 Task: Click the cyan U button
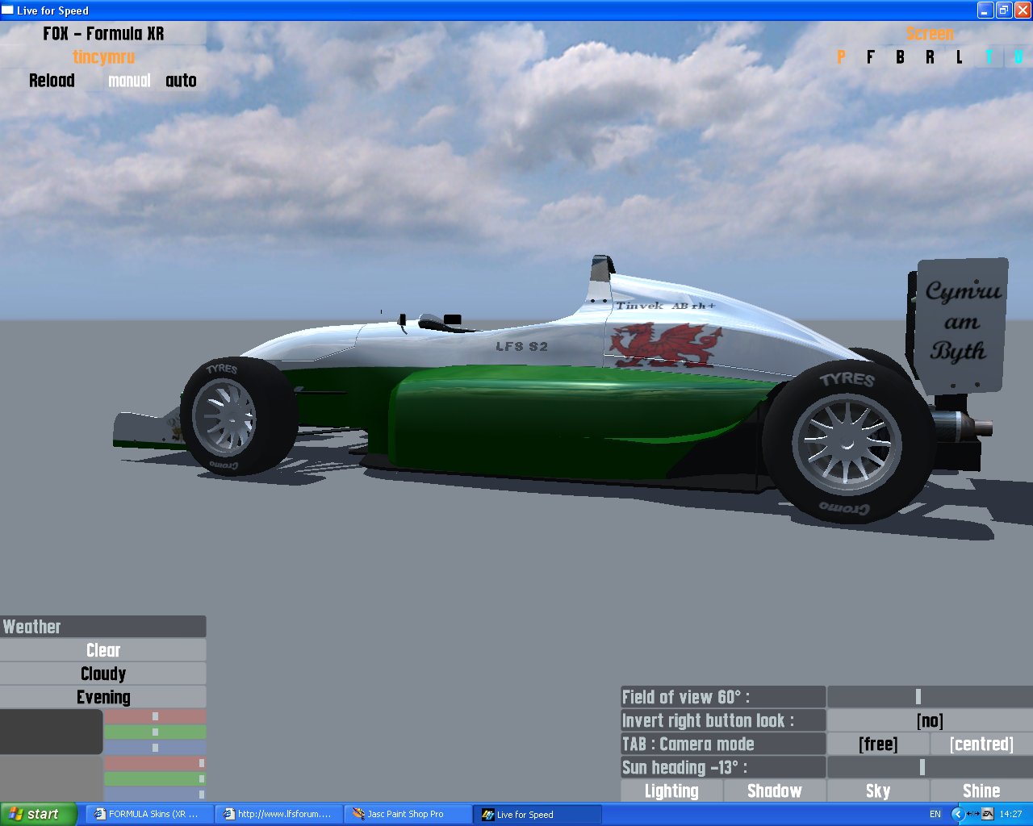tap(1018, 57)
